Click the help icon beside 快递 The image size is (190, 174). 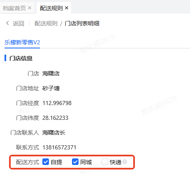125,162
